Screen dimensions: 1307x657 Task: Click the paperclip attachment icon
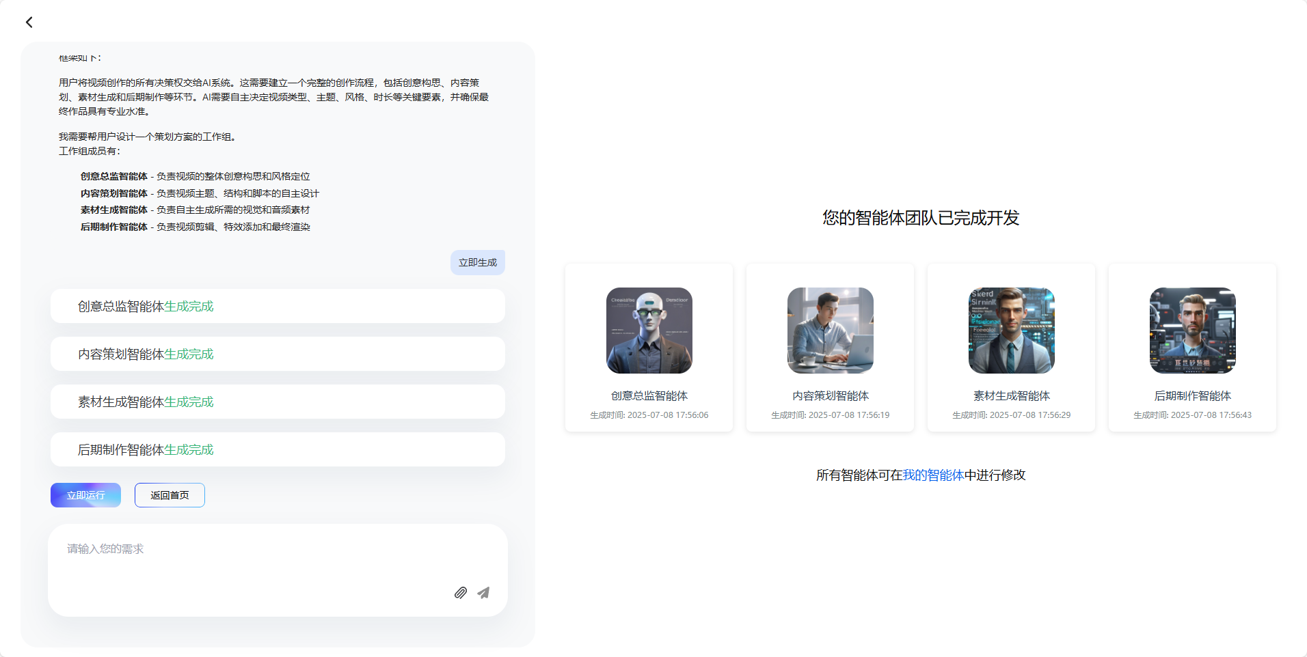click(461, 593)
